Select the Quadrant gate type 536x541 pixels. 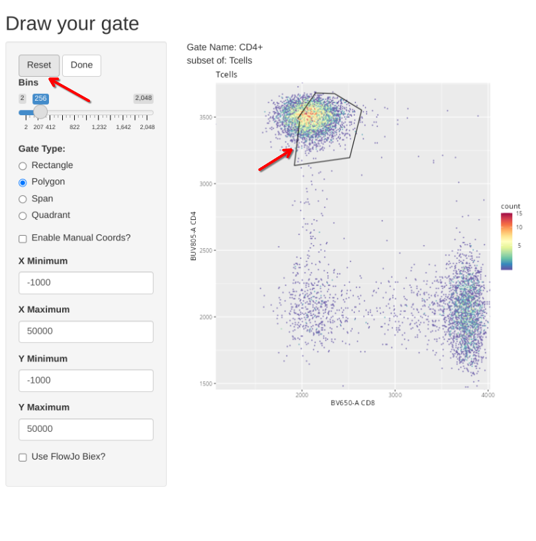pyautogui.click(x=23, y=215)
